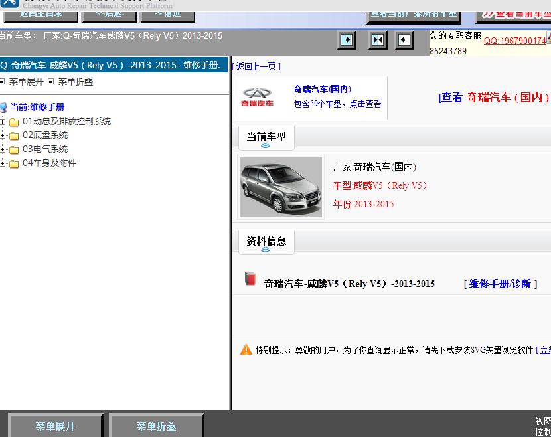Click the orange warning triangle icon
551x437 pixels.
click(x=246, y=350)
